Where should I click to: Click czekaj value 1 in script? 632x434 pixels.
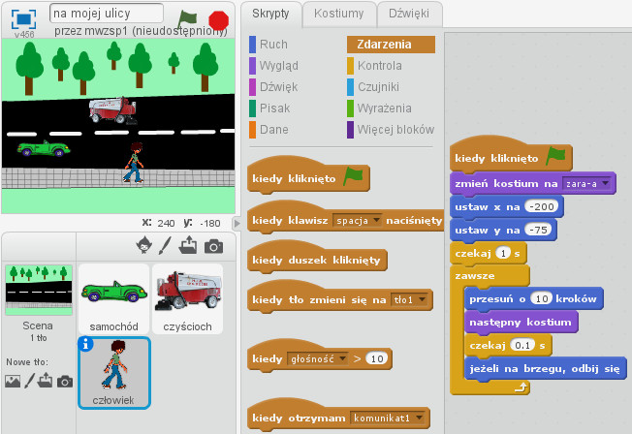pyautogui.click(x=503, y=253)
